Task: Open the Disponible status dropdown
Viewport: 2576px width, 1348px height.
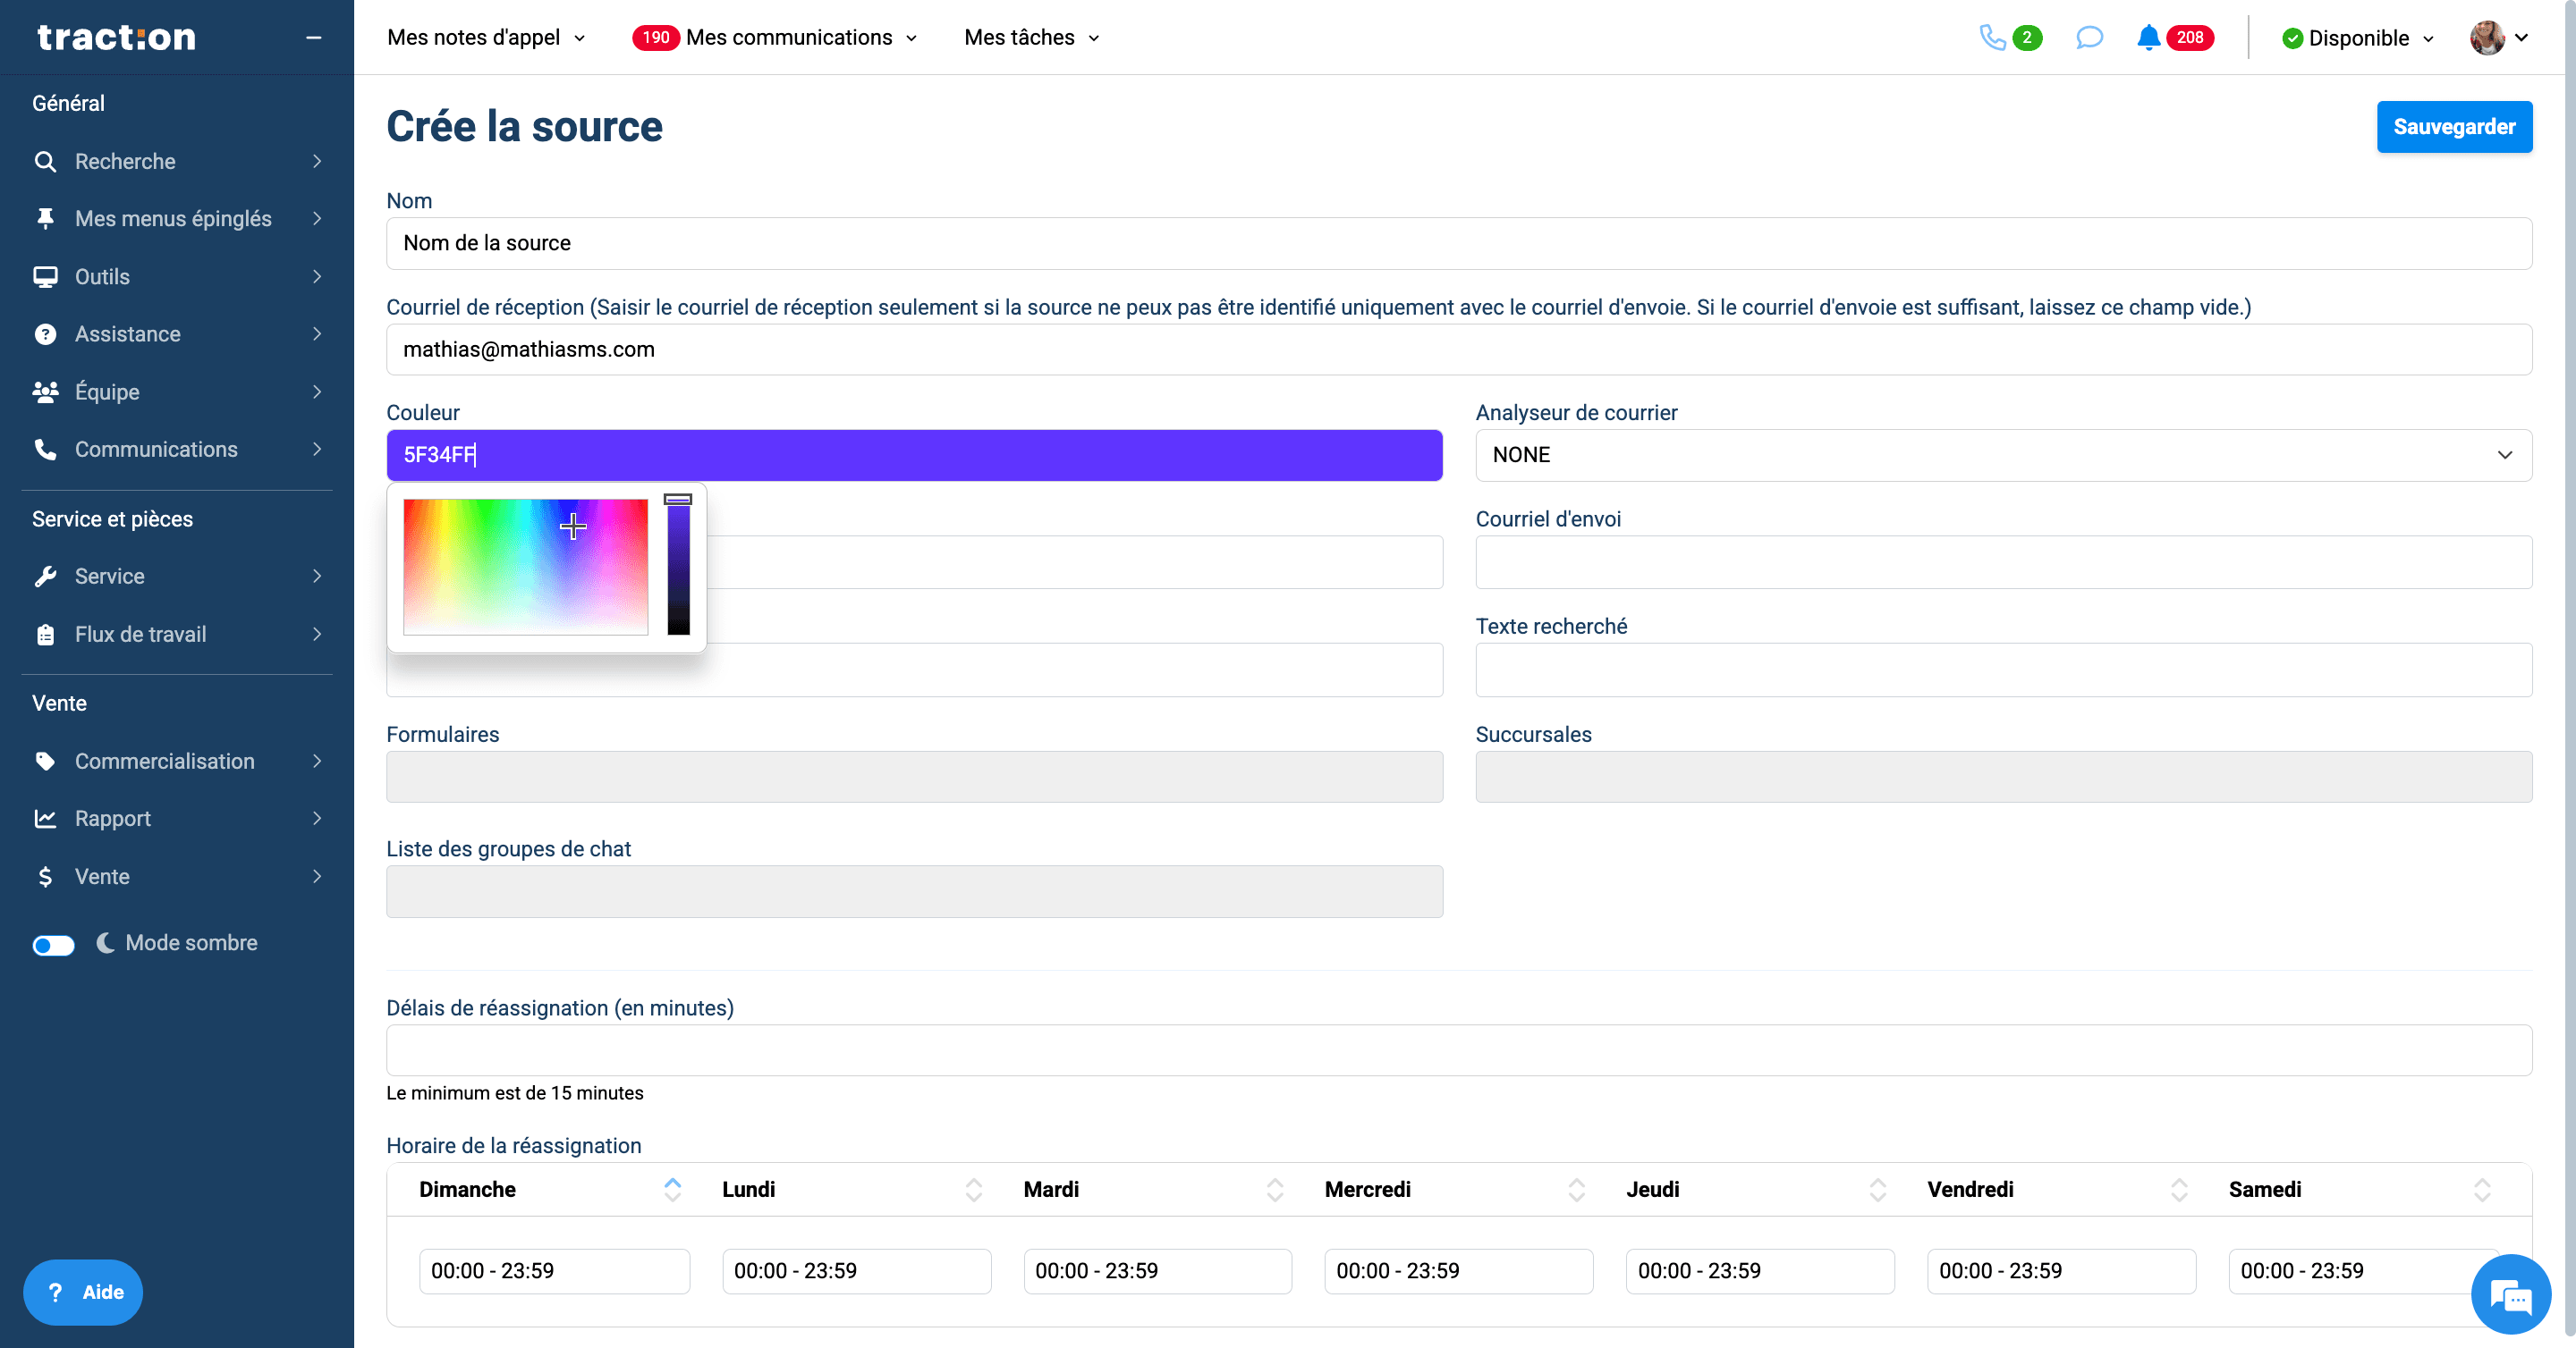Action: [x=2358, y=38]
